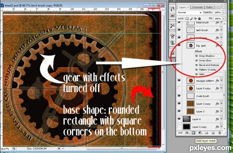The image size is (233, 153).
Task: Expand effects of the tech brush layer
Action: (221, 30)
